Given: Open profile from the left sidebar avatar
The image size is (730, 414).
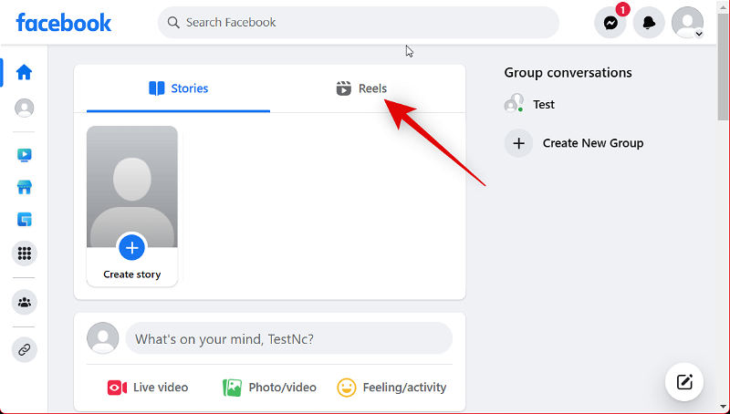Looking at the screenshot, I should coord(25,109).
